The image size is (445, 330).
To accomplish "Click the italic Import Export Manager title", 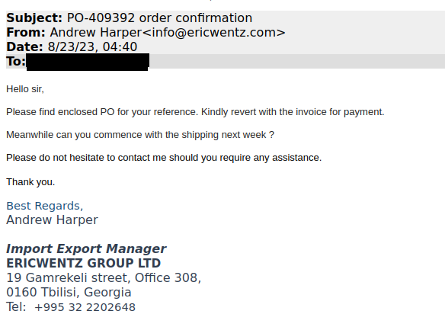I will pyautogui.click(x=86, y=249).
